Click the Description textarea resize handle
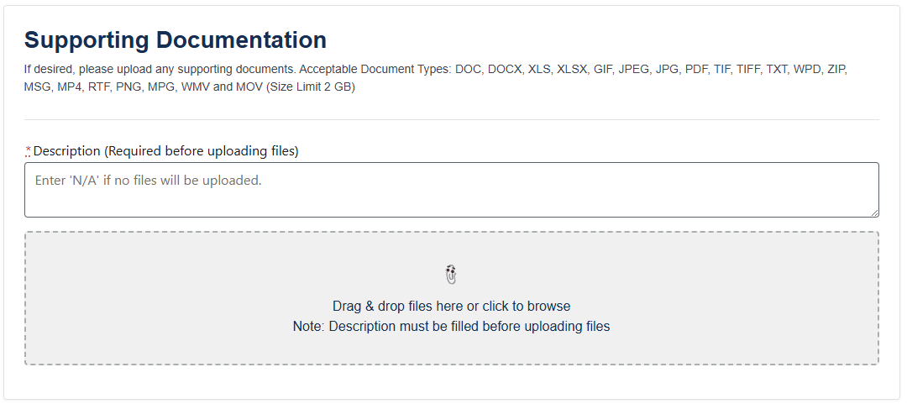Screen dimensions: 907x404 coord(874,212)
